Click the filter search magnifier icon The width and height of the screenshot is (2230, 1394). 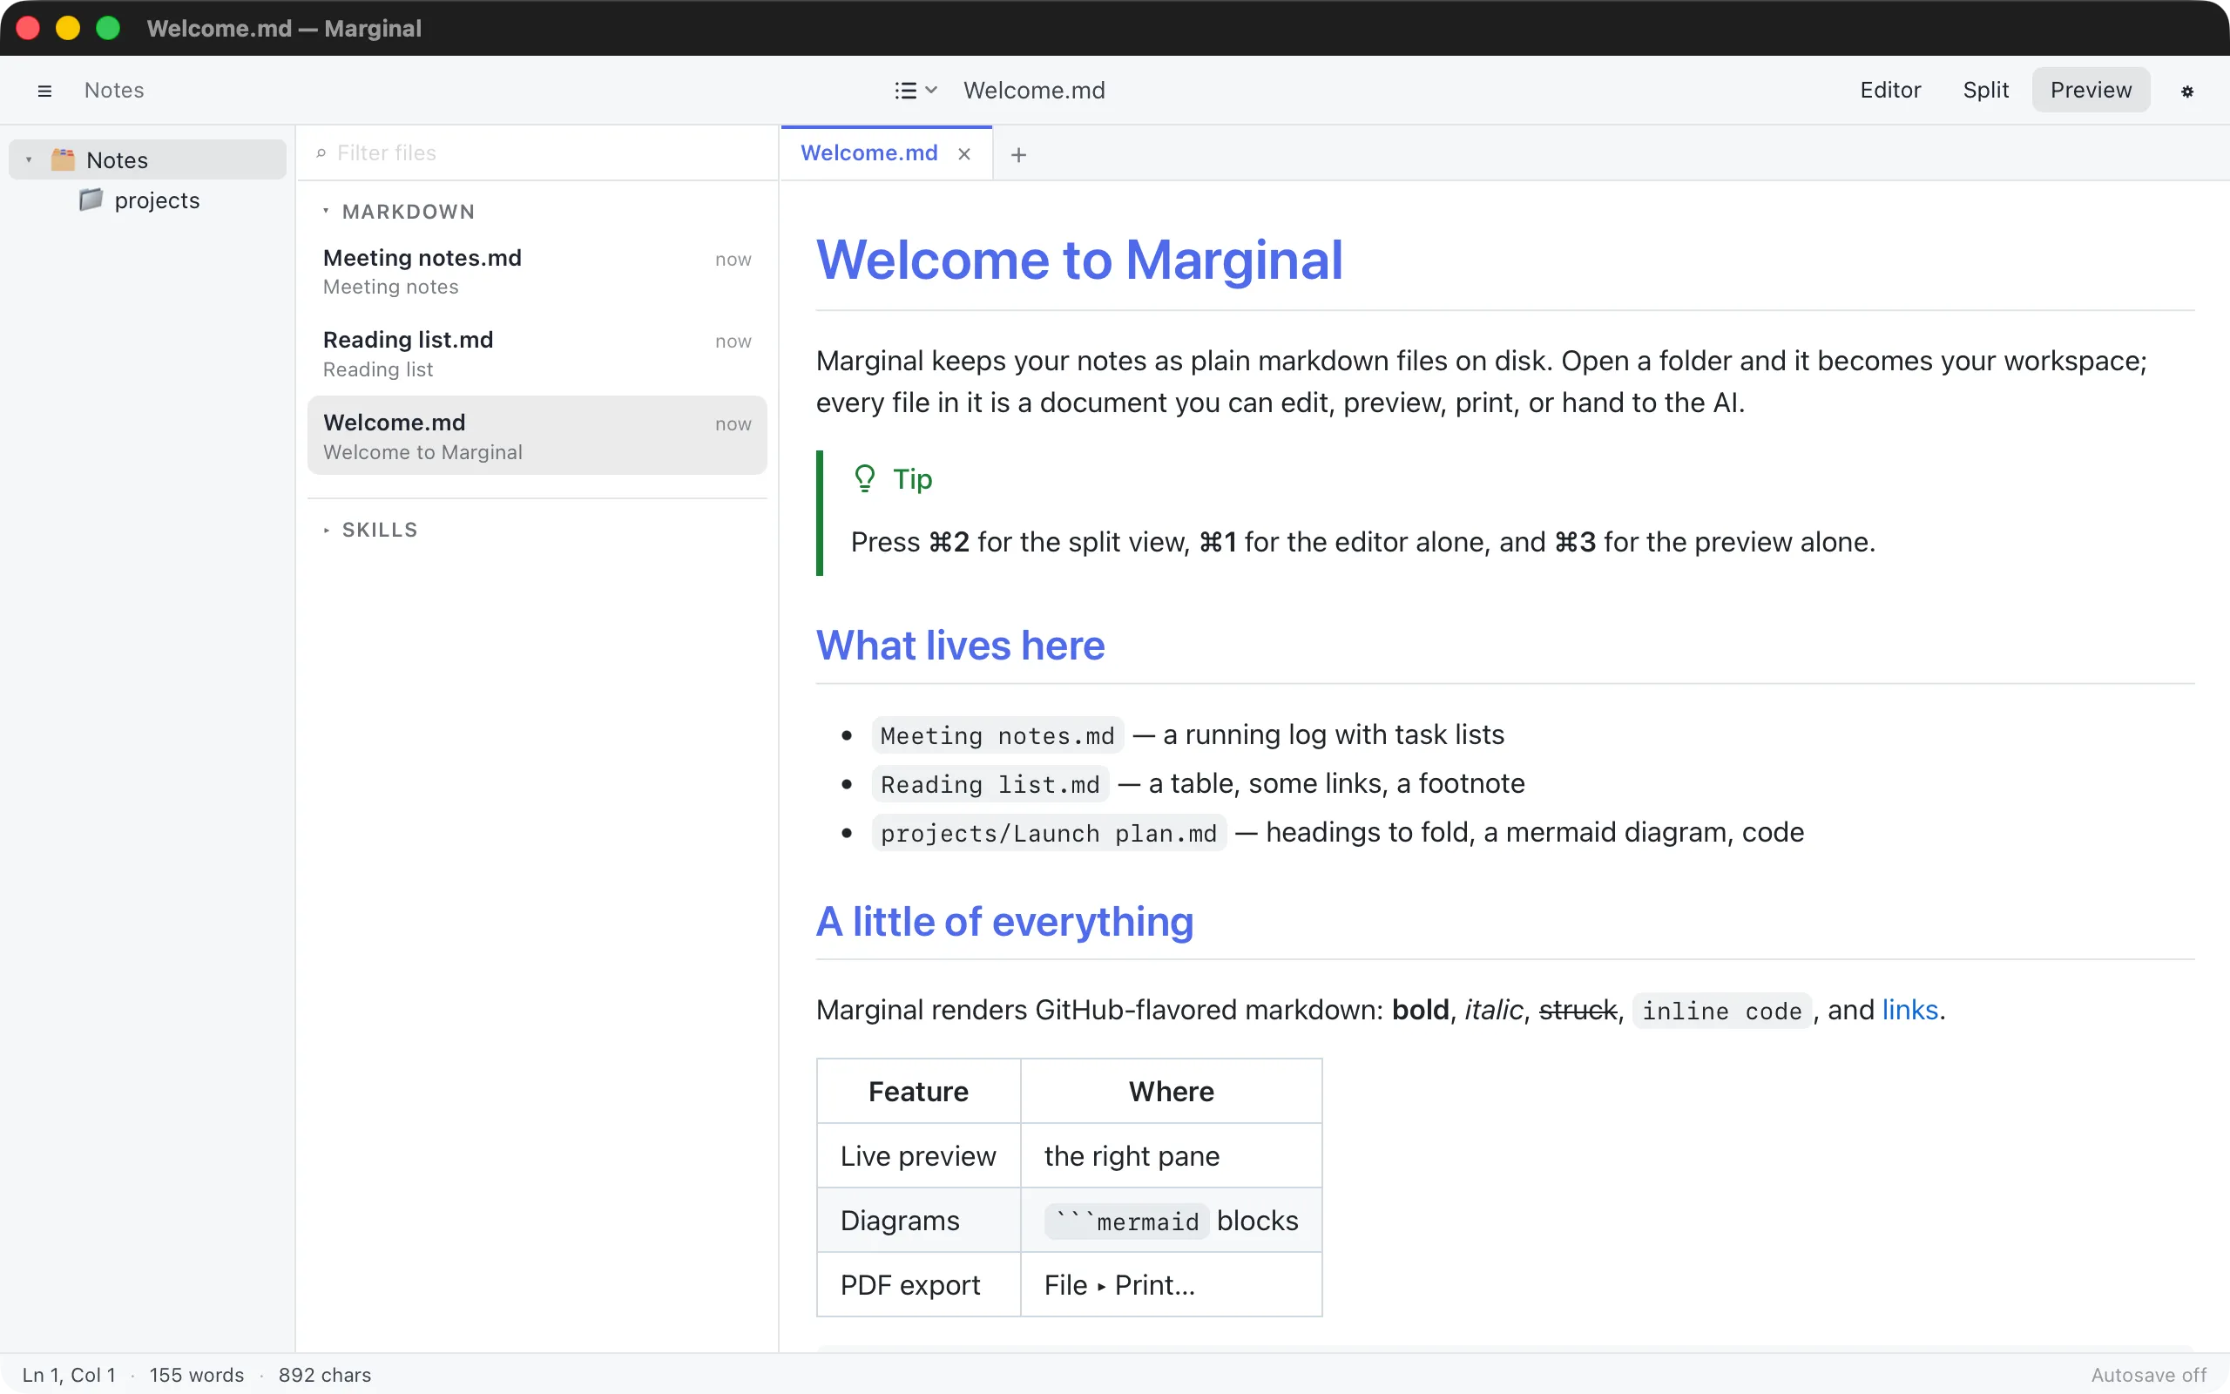click(321, 153)
